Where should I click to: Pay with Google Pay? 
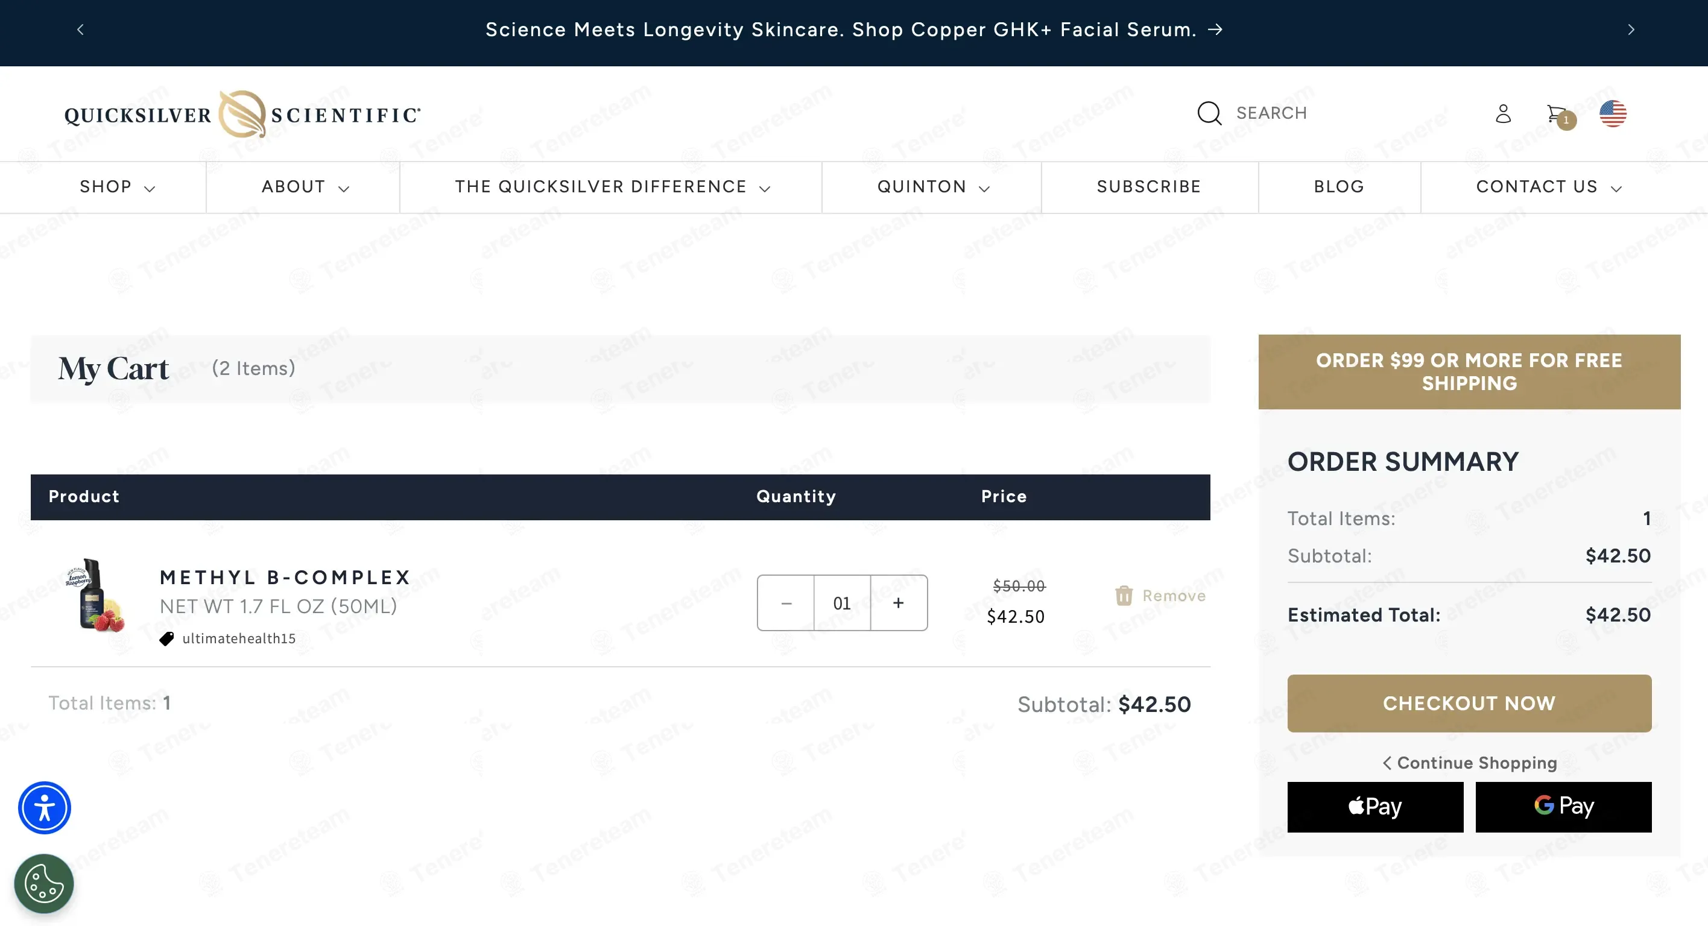click(x=1563, y=807)
